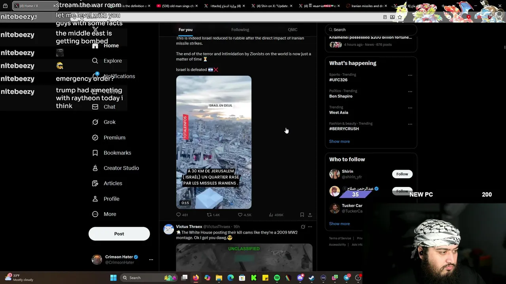Viewport: 506px width, 284px height.
Task: Open Steam from the taskbar
Action: [x=312, y=278]
